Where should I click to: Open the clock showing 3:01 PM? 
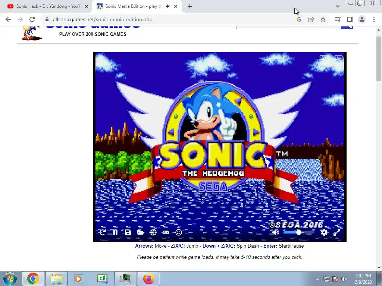click(x=363, y=279)
